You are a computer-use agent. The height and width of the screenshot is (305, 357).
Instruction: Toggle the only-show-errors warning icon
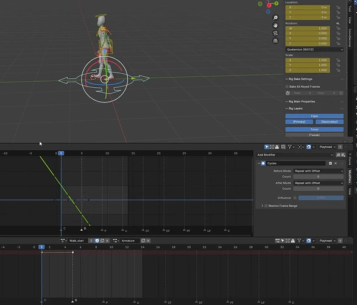[x=277, y=147]
